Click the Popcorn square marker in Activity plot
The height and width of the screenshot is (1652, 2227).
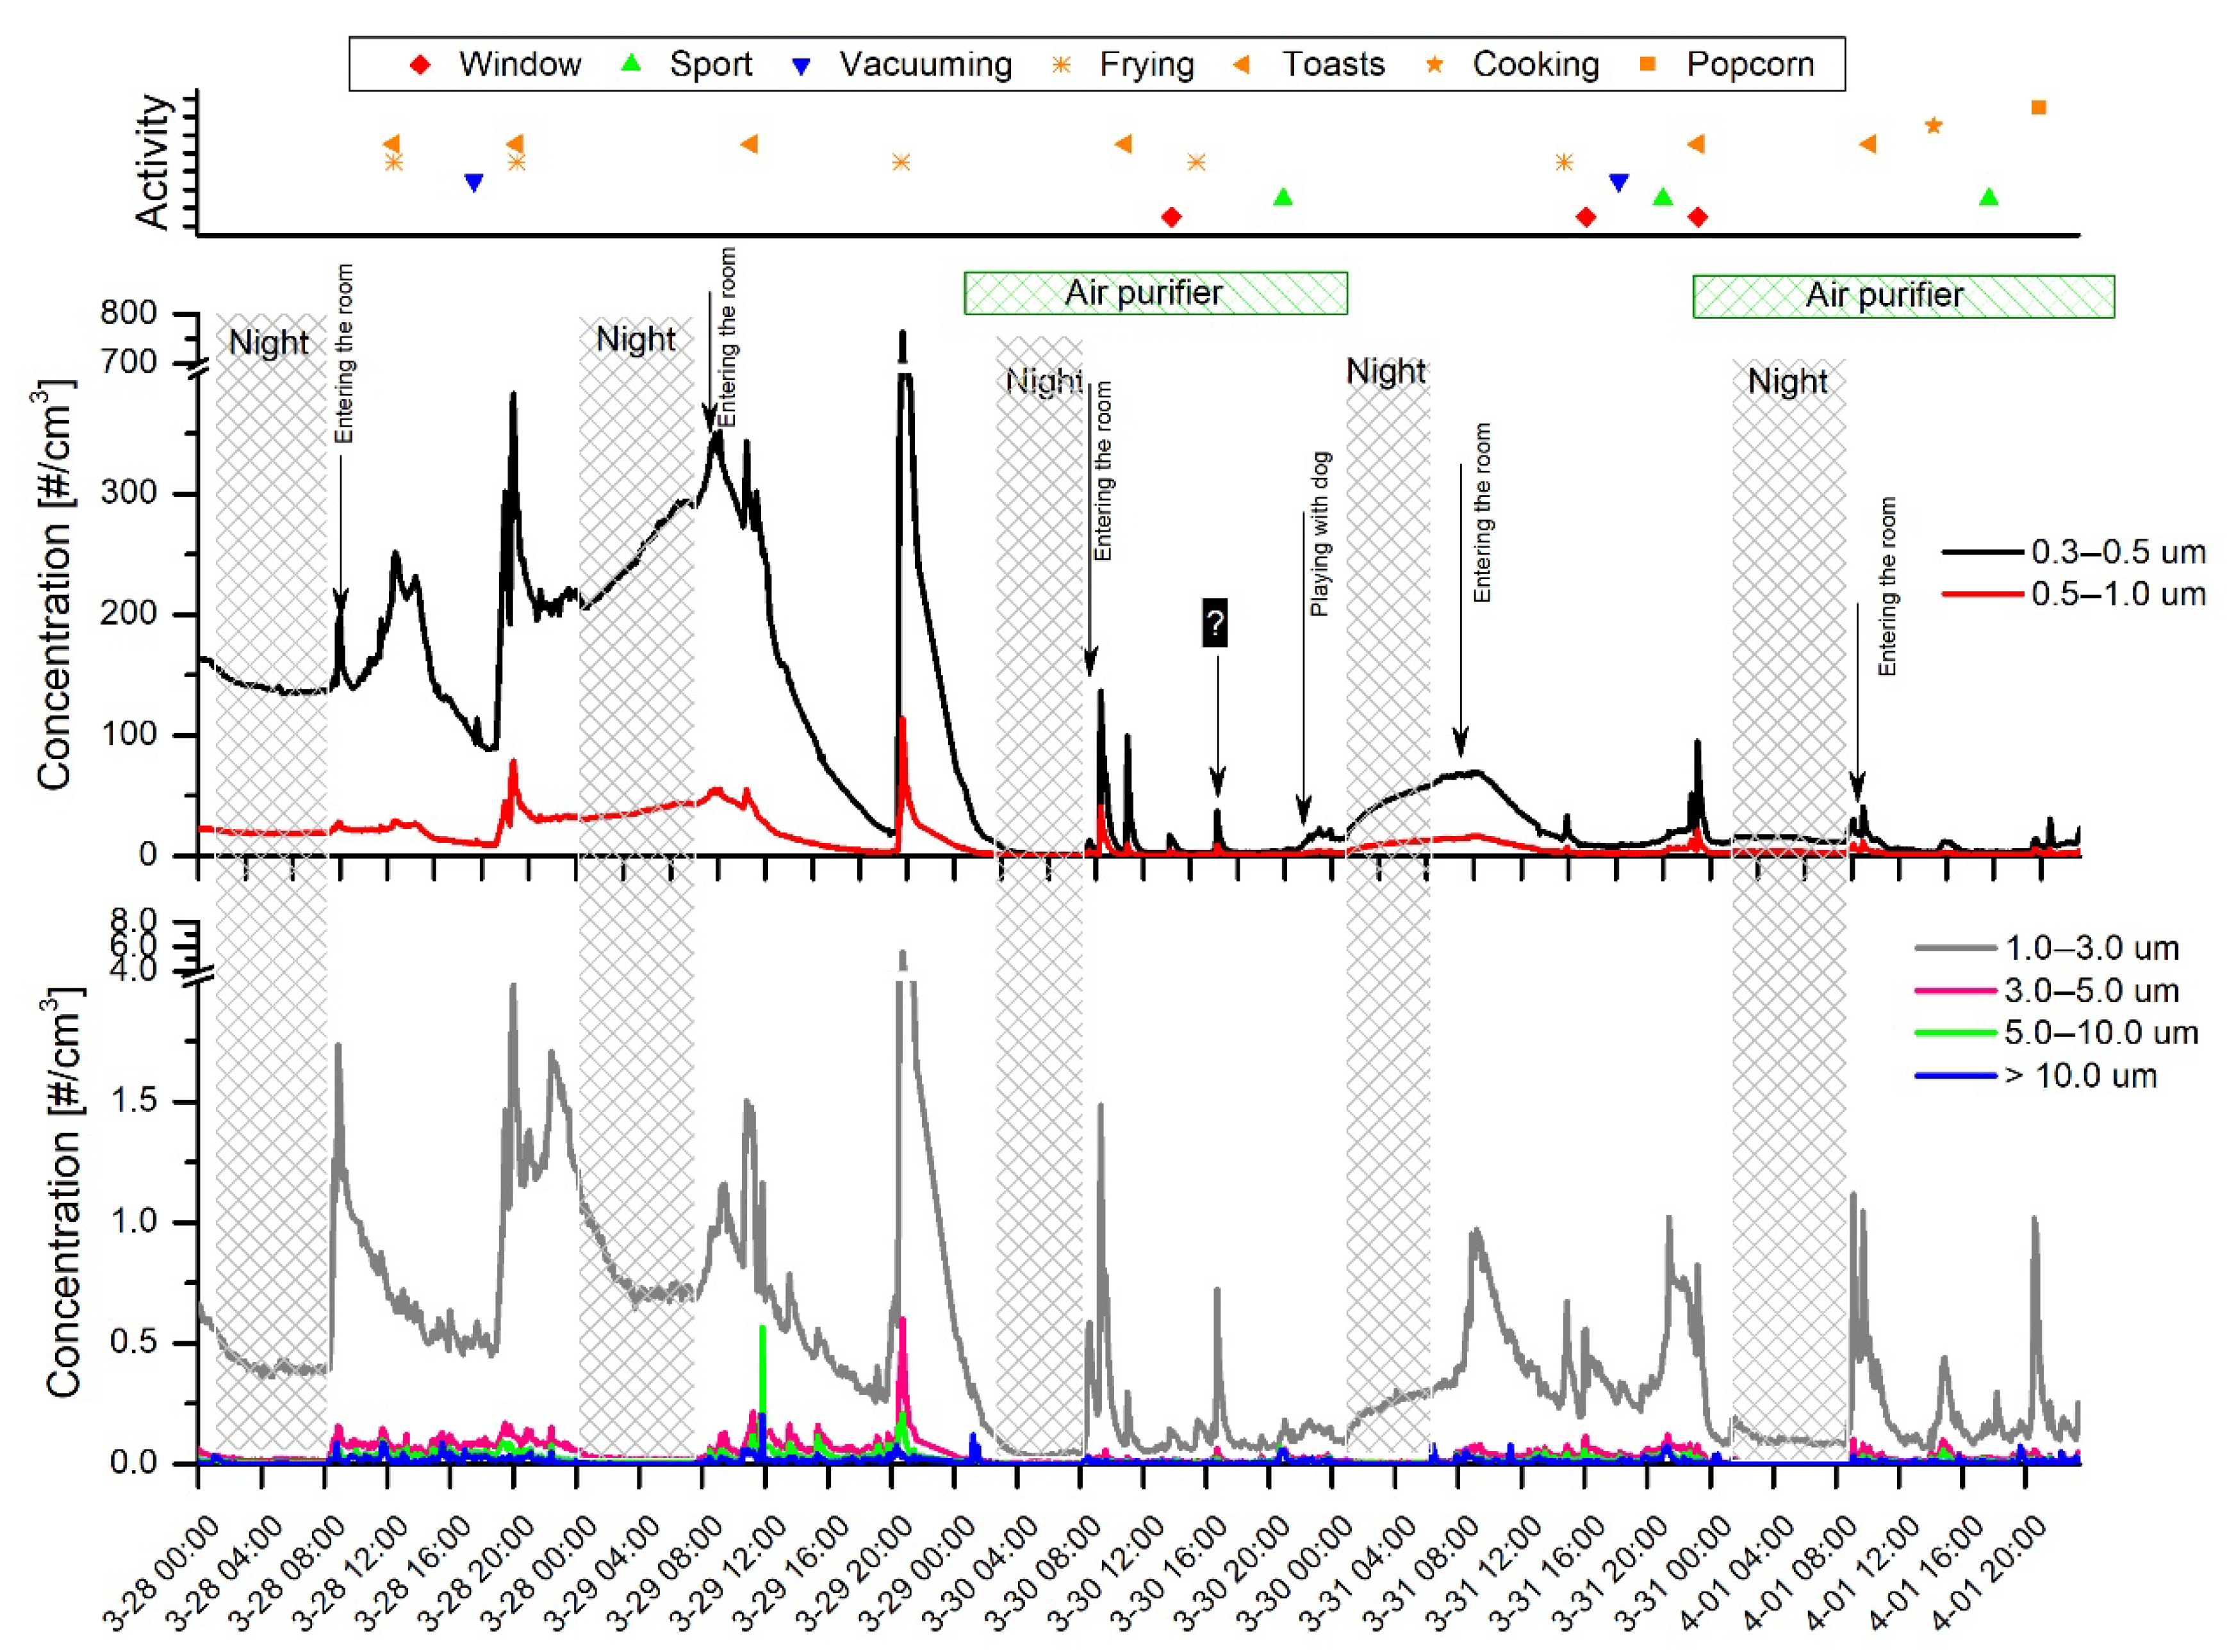(x=2038, y=107)
